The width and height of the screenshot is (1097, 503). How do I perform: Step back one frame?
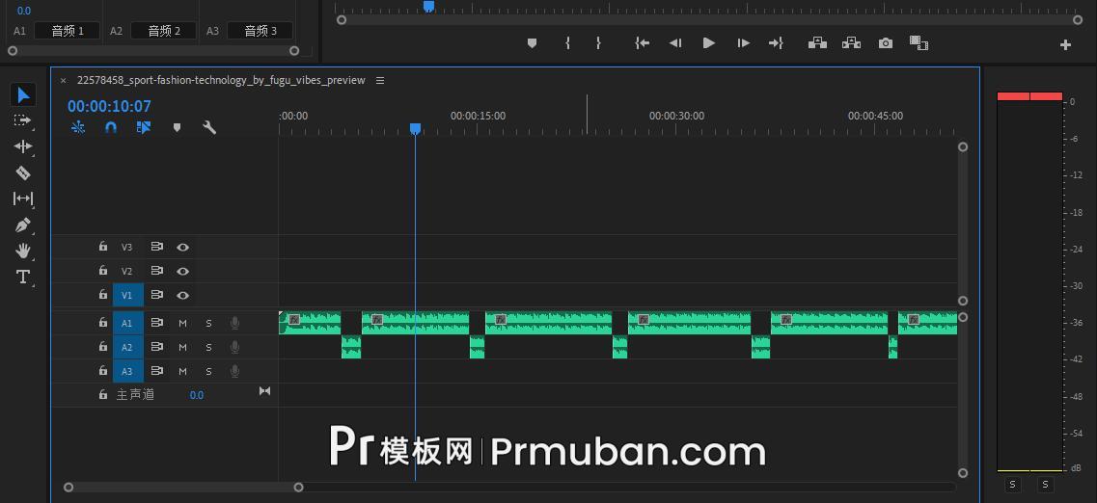(675, 43)
